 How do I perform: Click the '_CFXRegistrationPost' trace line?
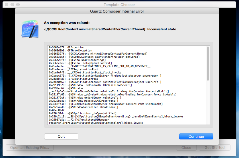click(73, 69)
